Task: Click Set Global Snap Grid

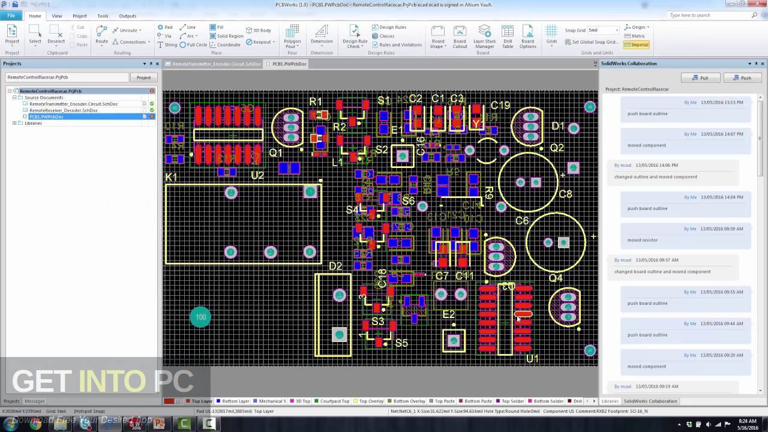Action: click(592, 42)
